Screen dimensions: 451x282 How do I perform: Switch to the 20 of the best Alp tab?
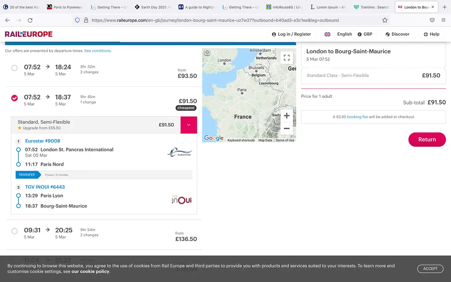pos(21,7)
